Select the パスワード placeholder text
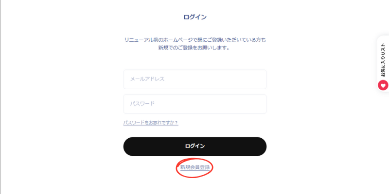Image resolution: width=389 pixels, height=194 pixels. 142,103
